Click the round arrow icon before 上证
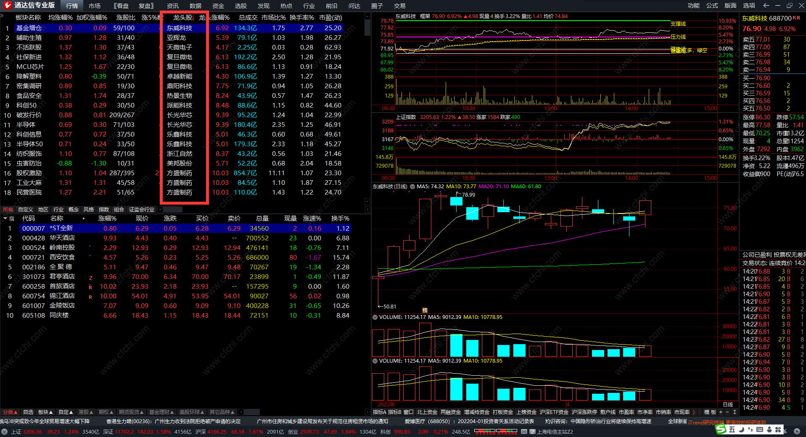This screenshot has width=806, height=437. 5,432
